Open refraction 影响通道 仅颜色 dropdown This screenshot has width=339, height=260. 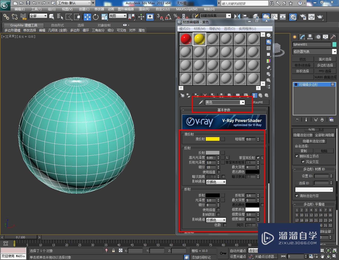coord(216,220)
